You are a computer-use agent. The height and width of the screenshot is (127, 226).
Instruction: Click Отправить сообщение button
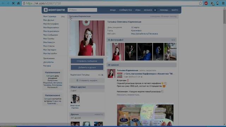(87, 61)
